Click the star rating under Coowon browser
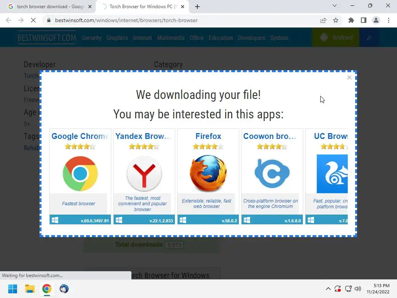Image resolution: width=397 pixels, height=298 pixels. [x=272, y=146]
